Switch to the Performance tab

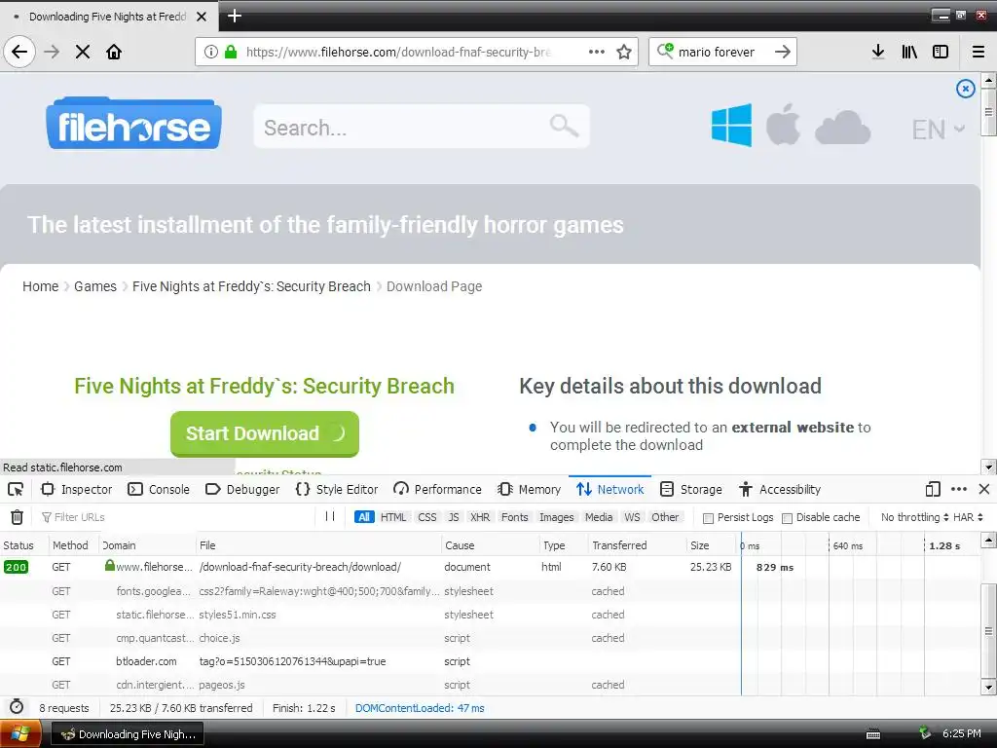pyautogui.click(x=437, y=489)
